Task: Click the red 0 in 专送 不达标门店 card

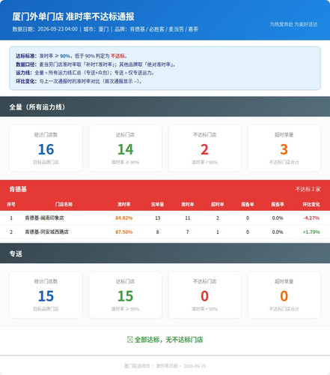Action: [x=204, y=296]
